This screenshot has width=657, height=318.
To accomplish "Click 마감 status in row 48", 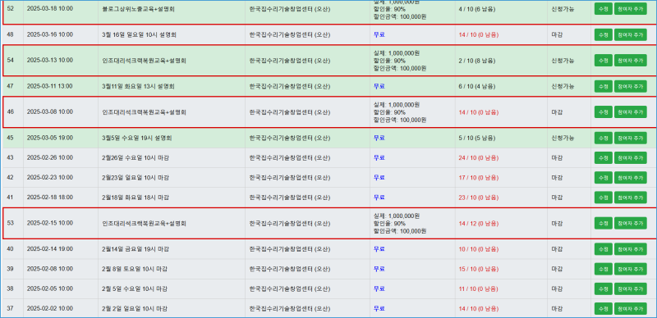I will 557,34.
